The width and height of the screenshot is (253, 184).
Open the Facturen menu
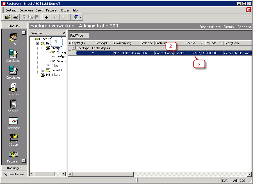click(52, 10)
